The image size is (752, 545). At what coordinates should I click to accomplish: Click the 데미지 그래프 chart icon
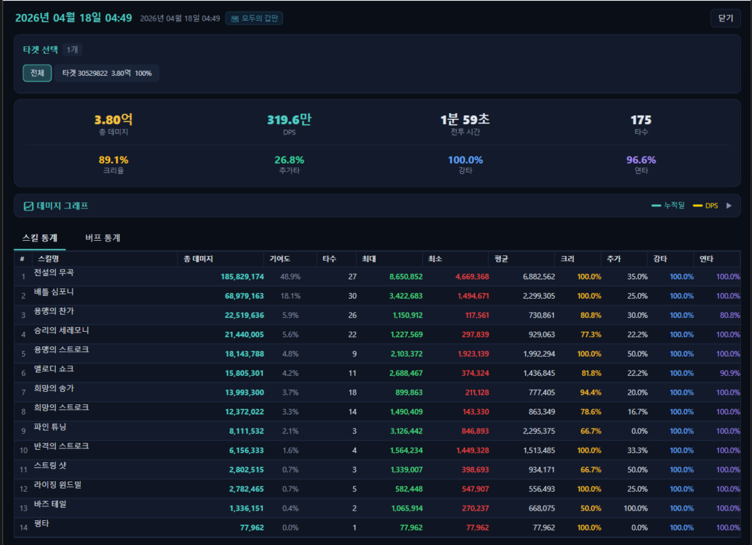(x=28, y=206)
